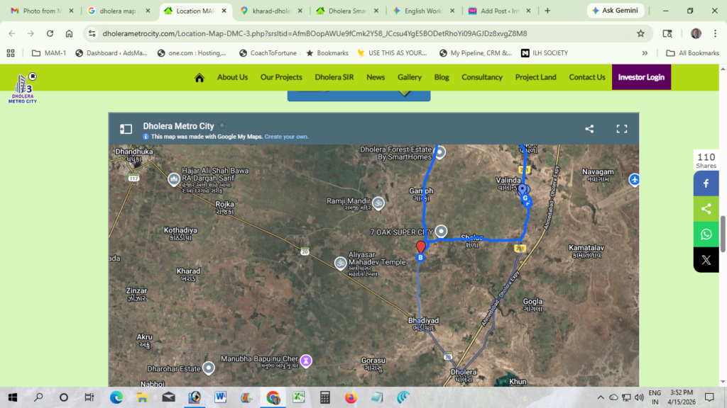
Task: Click the blue G marker near Valinda
Action: [525, 198]
